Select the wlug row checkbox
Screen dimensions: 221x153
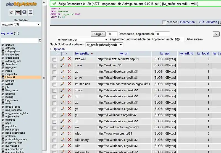(54, 134)
